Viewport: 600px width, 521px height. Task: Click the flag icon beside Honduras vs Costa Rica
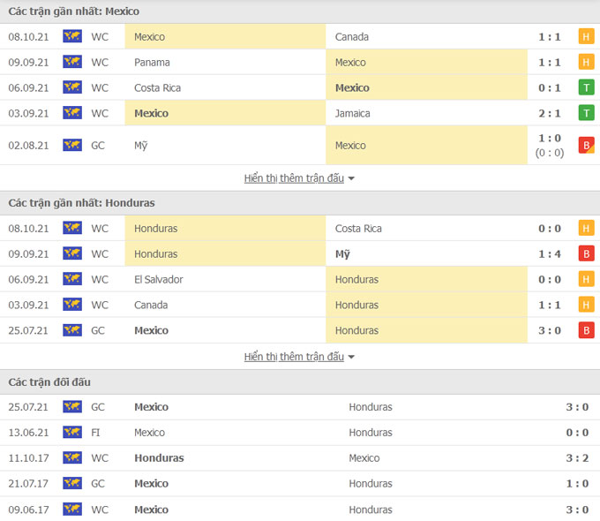[x=72, y=229]
